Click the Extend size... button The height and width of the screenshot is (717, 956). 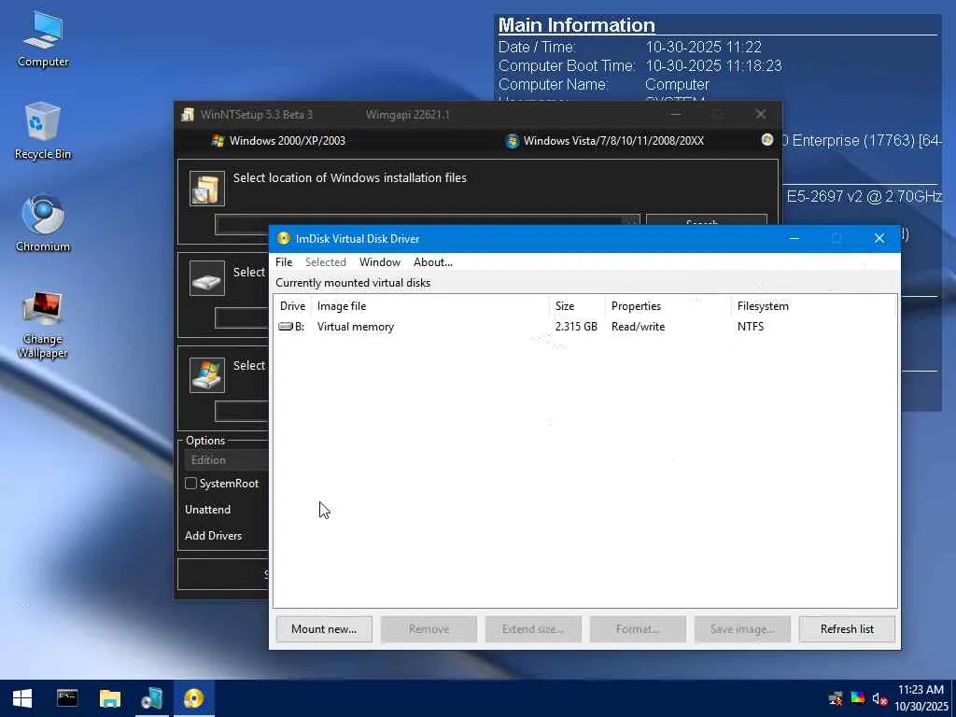pos(533,629)
